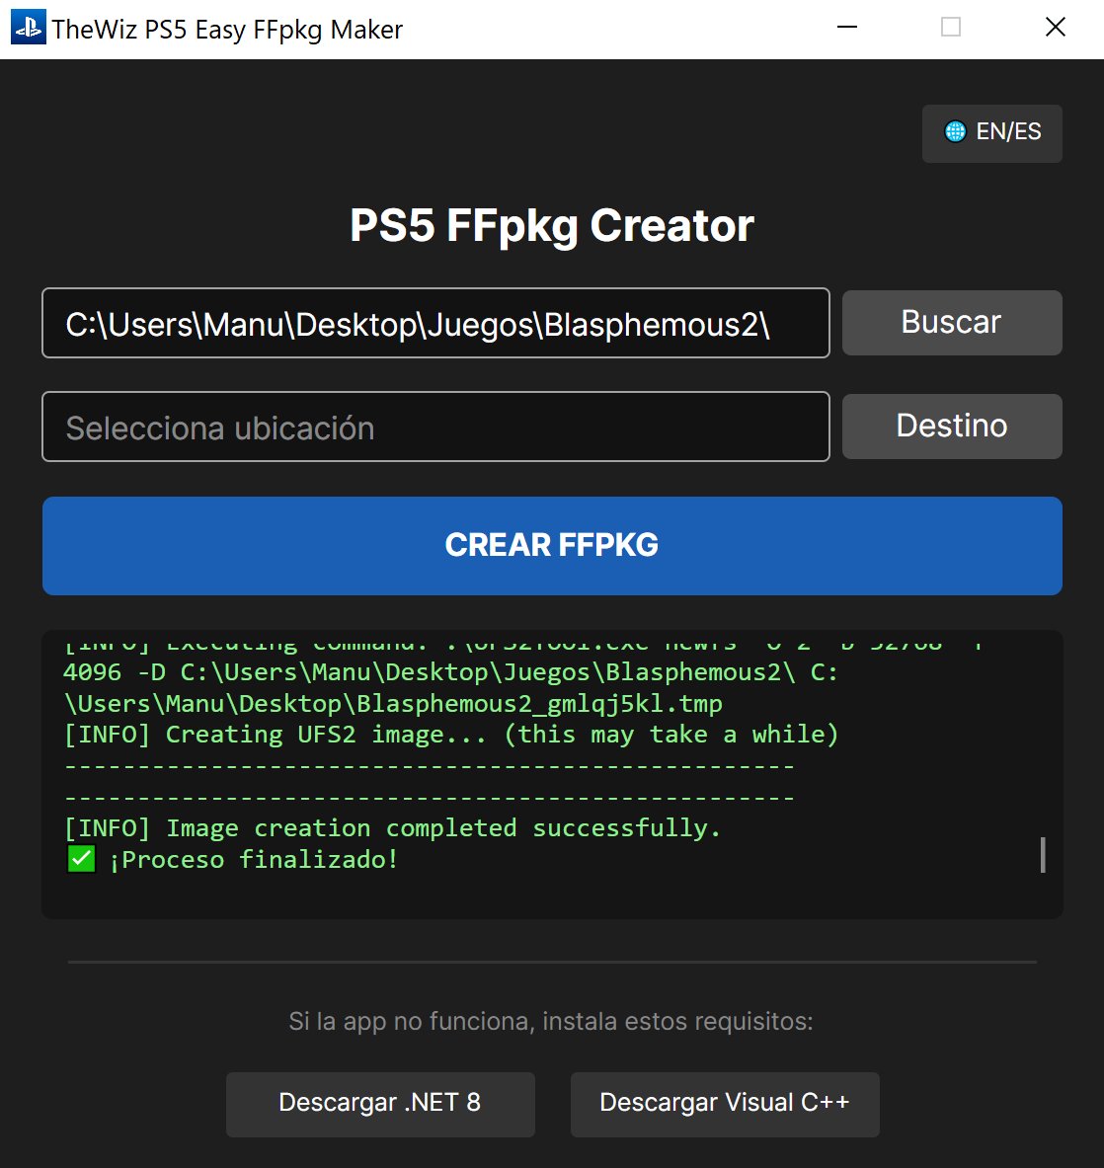Click 'Image creation completed successfully' log line
The height and width of the screenshot is (1168, 1104).
[392, 828]
